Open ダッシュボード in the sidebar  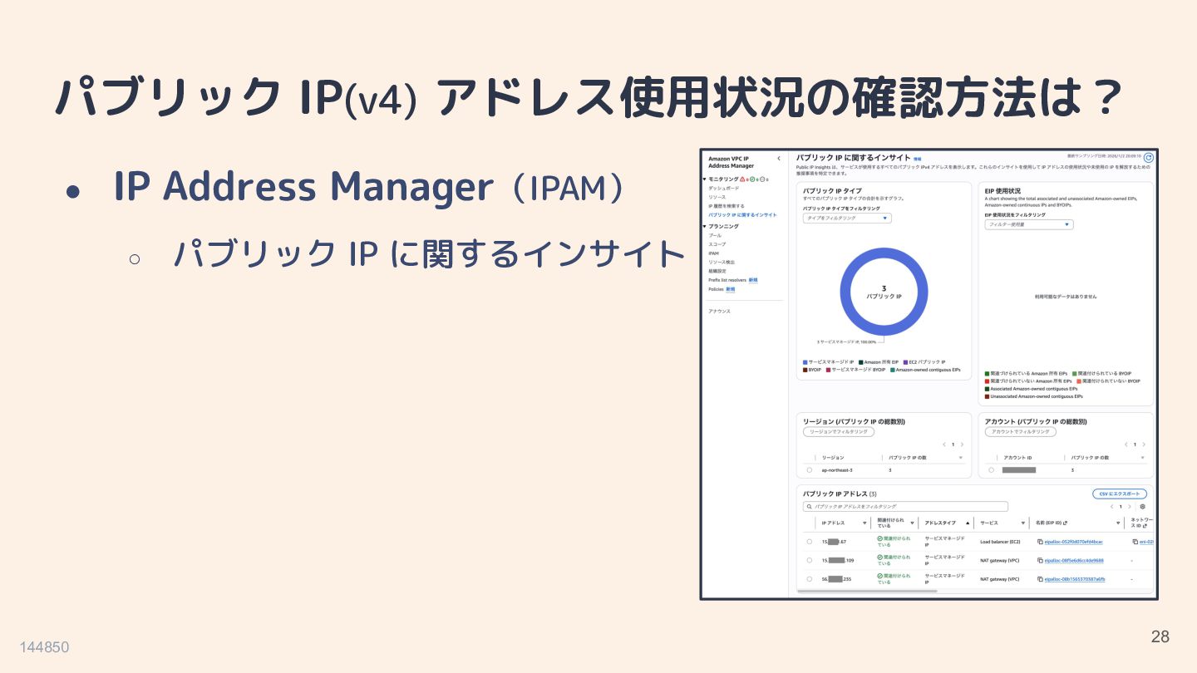pyautogui.click(x=723, y=189)
